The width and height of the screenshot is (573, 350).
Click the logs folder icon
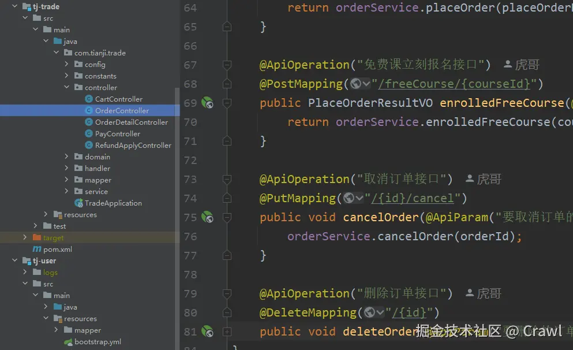pyautogui.click(x=37, y=272)
